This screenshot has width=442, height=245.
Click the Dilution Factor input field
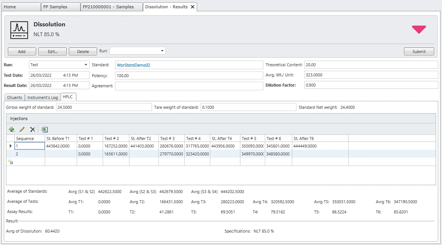click(x=371, y=85)
